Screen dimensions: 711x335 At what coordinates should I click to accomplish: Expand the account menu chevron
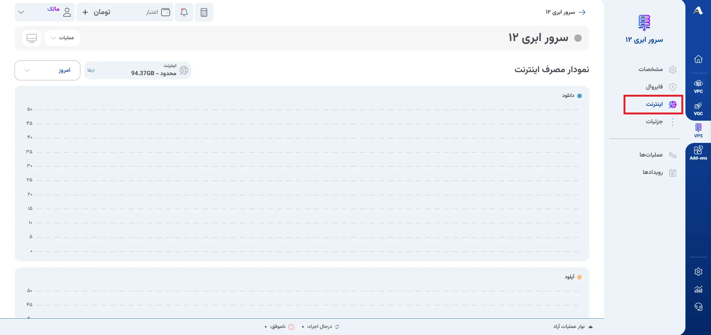[x=21, y=12]
